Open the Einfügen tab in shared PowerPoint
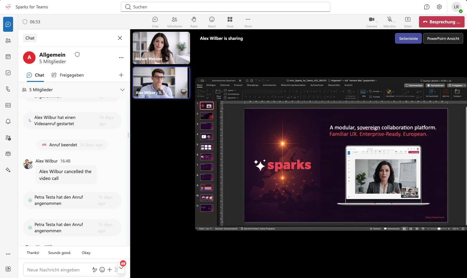The image size is (467, 278). tap(211, 85)
